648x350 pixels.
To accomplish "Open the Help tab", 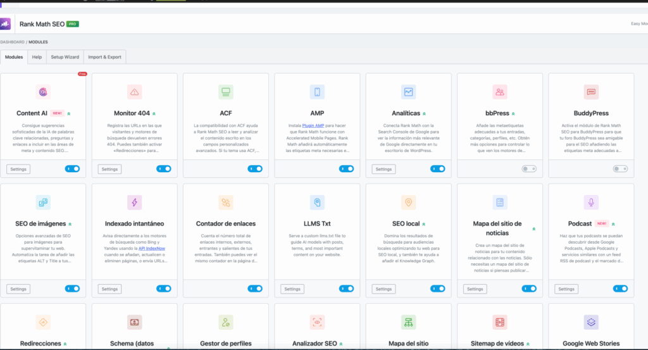I will [x=37, y=57].
